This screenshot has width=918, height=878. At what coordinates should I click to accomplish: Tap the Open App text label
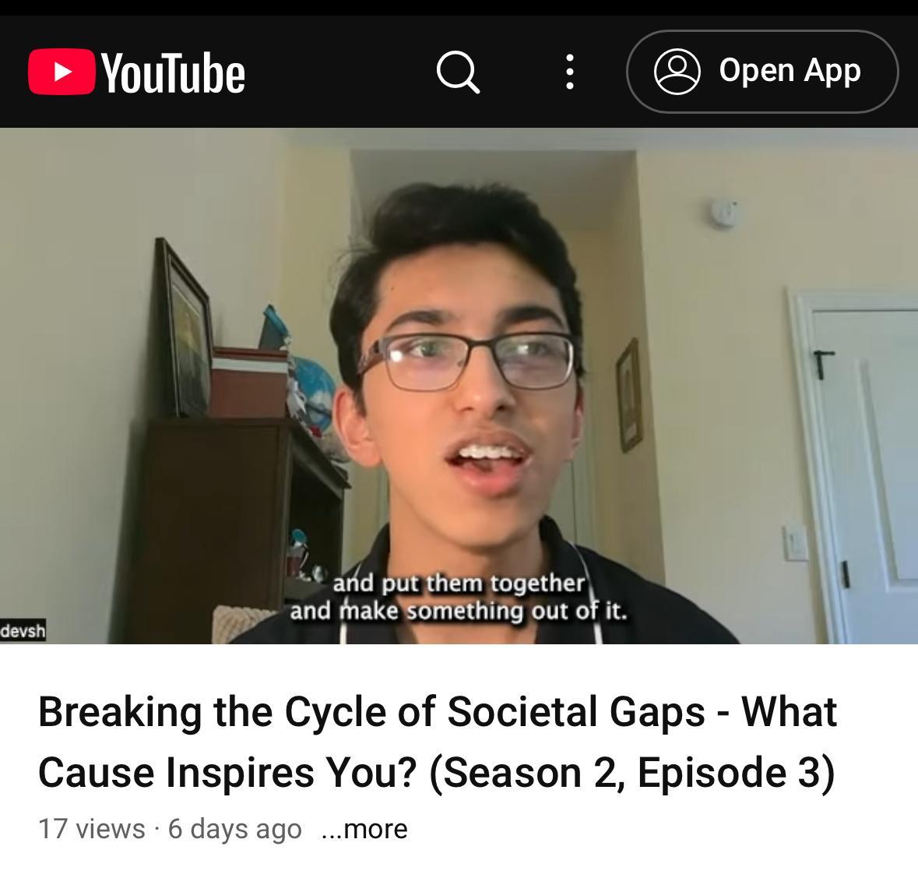790,71
